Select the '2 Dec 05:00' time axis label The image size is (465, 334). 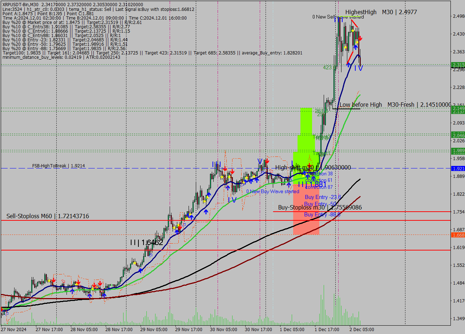point(362,330)
